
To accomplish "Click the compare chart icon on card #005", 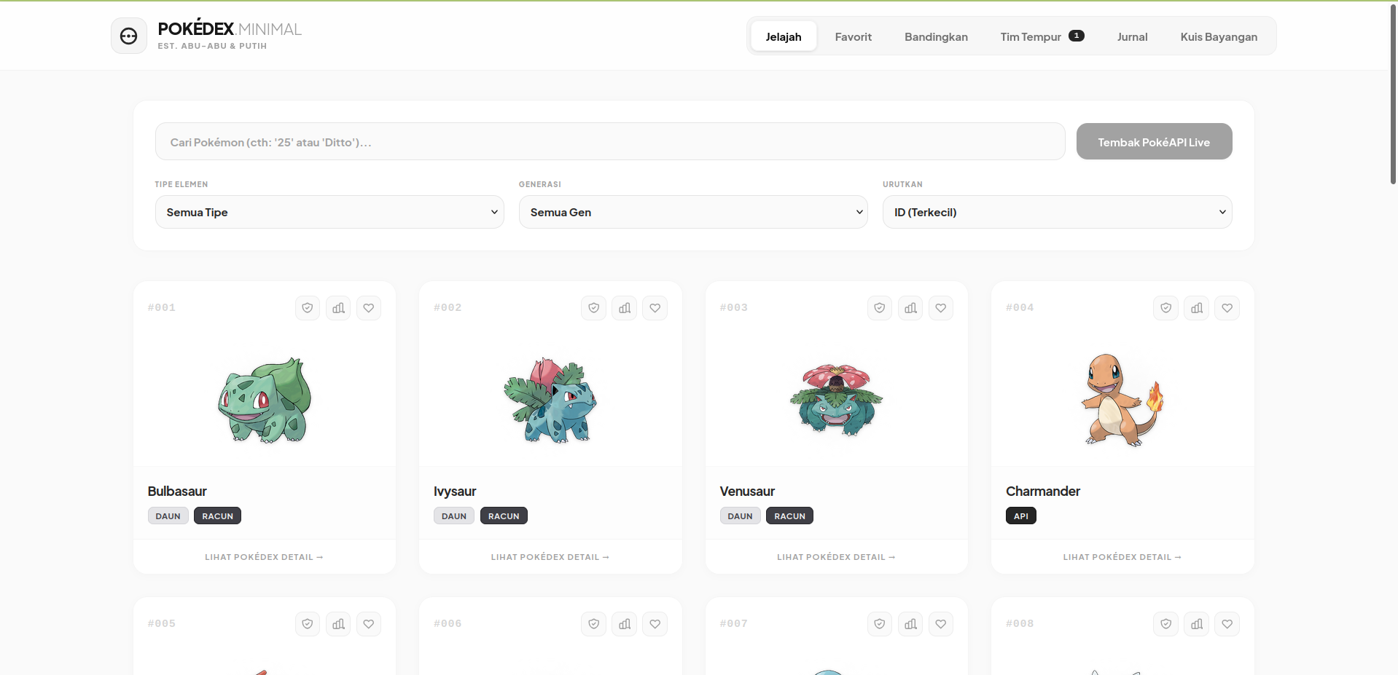I will point(338,624).
